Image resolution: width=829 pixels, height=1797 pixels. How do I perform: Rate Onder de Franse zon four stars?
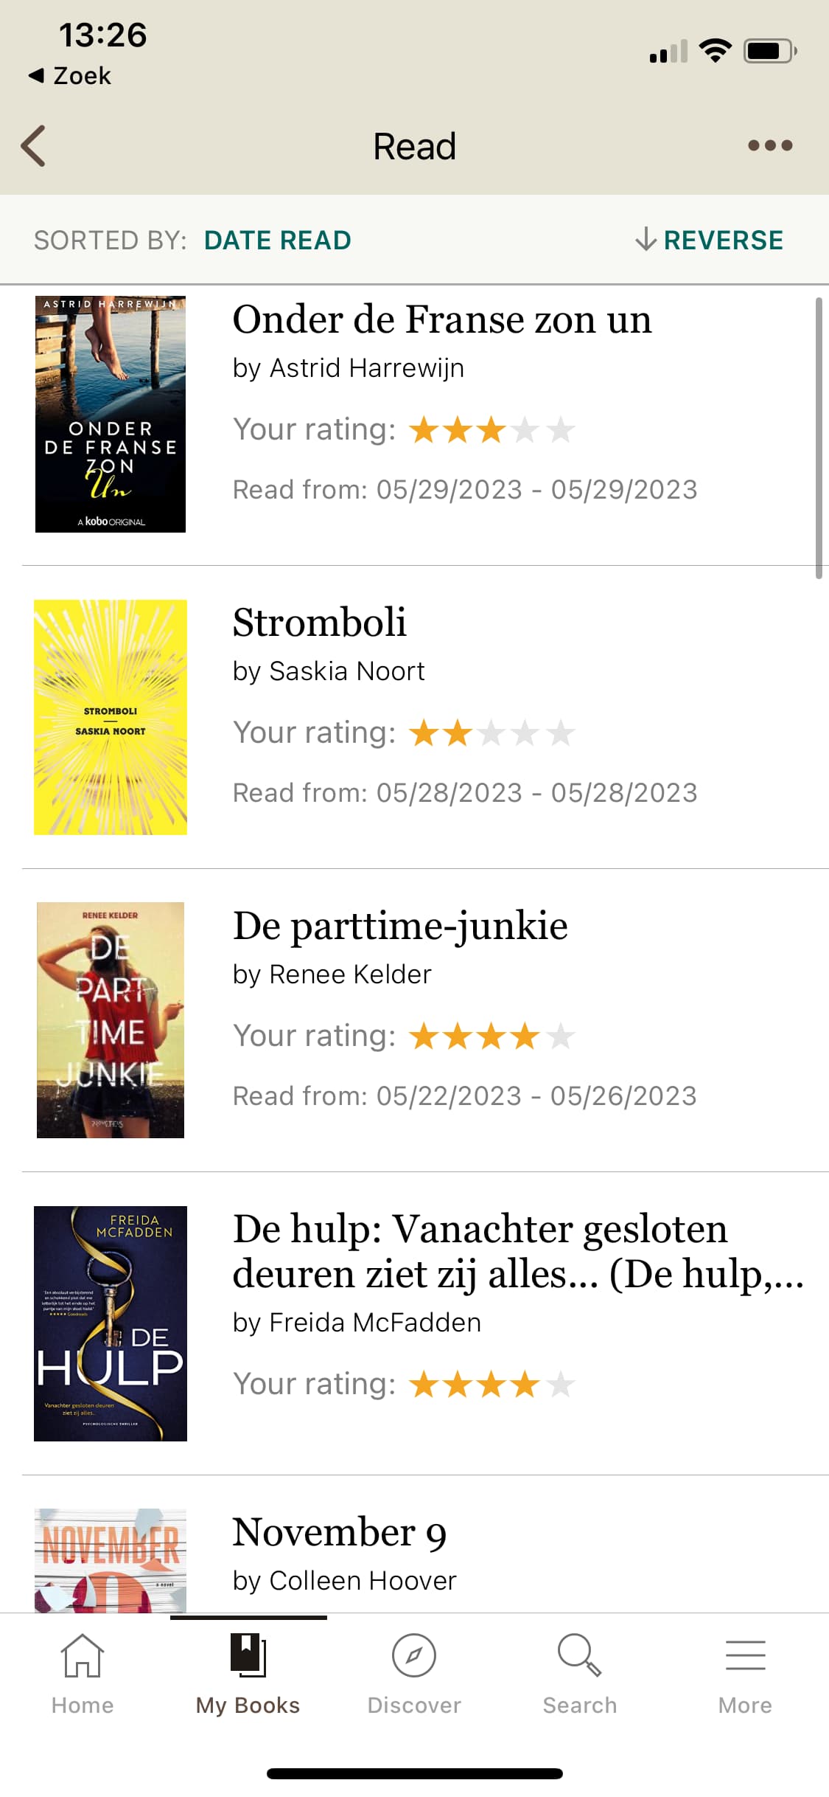pos(525,430)
